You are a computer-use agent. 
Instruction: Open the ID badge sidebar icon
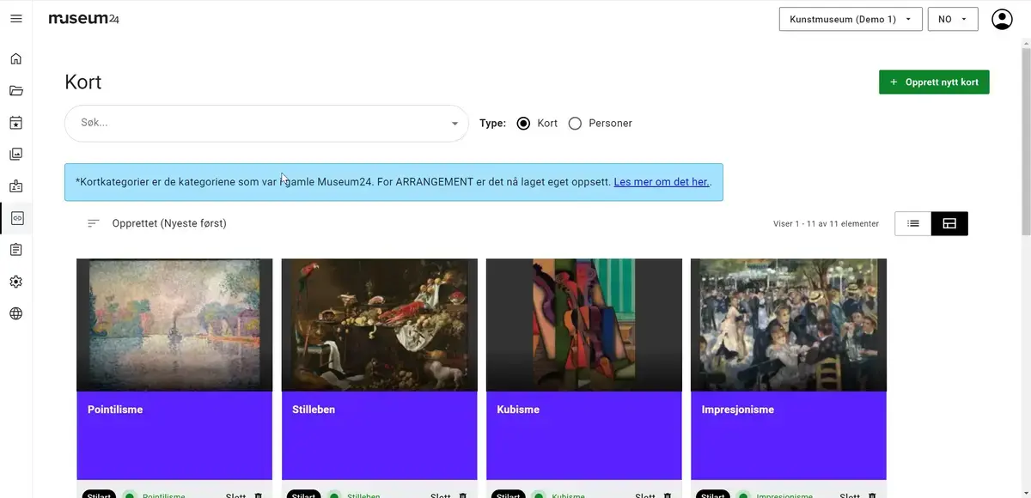[15, 186]
